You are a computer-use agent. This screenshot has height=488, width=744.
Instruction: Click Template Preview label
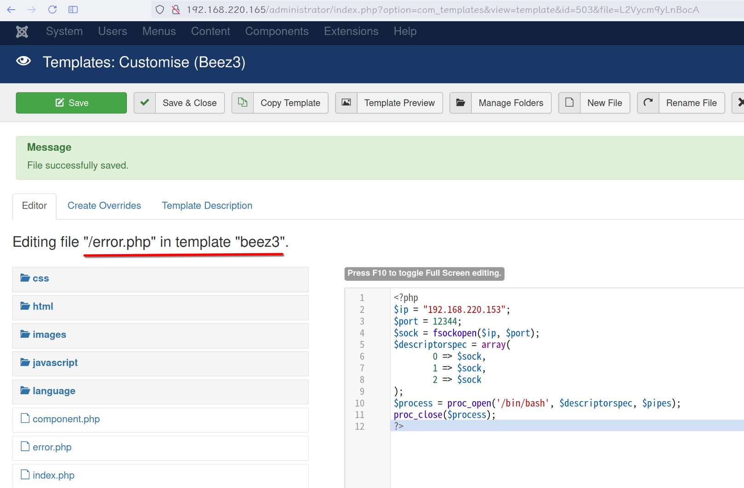(399, 103)
